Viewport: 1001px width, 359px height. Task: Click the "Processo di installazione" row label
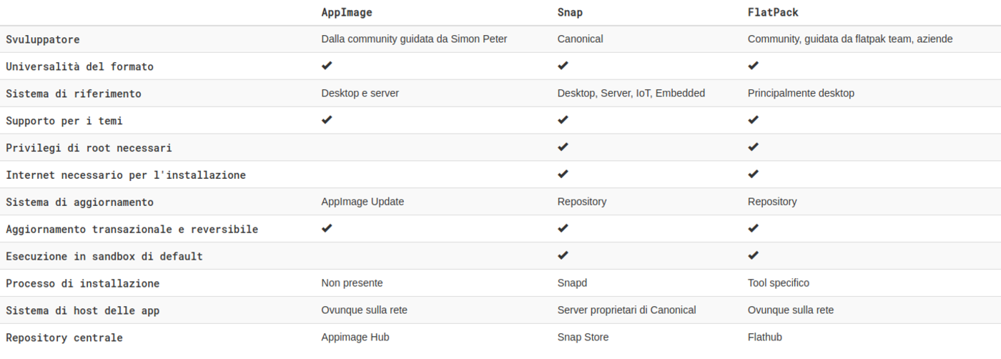click(x=82, y=283)
